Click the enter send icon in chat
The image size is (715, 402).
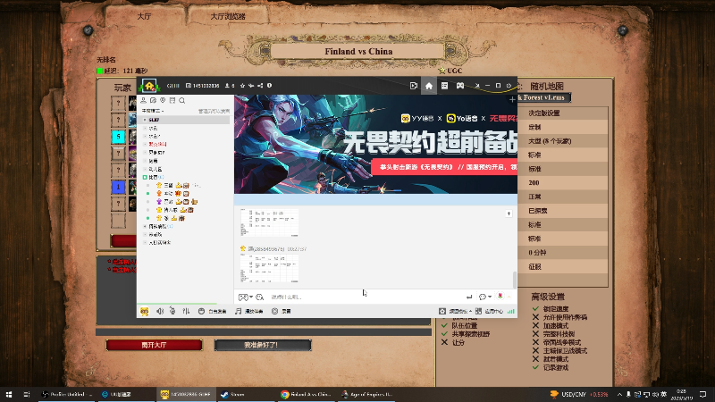pyautogui.click(x=469, y=297)
